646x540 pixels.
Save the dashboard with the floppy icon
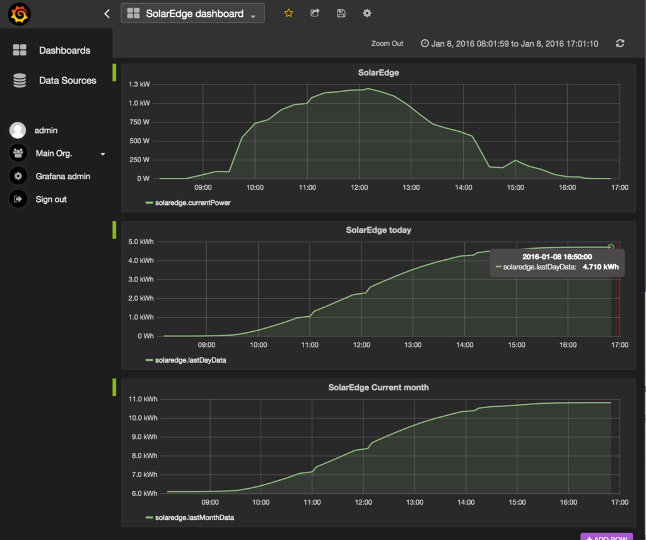341,13
